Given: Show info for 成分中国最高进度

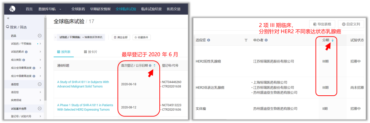Looking at the screenshot, I should click(x=34, y=76).
